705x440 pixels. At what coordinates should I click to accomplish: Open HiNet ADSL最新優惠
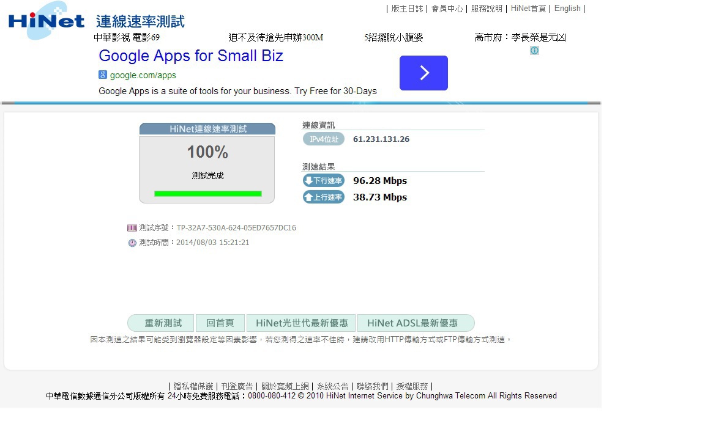tap(416, 323)
